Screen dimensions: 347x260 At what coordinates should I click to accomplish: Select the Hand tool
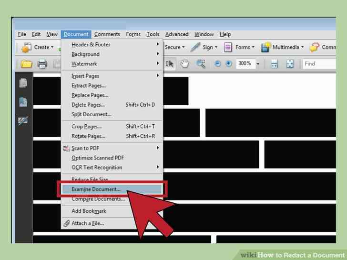pos(185,64)
